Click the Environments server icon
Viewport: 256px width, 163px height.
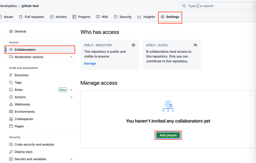click(x=11, y=111)
